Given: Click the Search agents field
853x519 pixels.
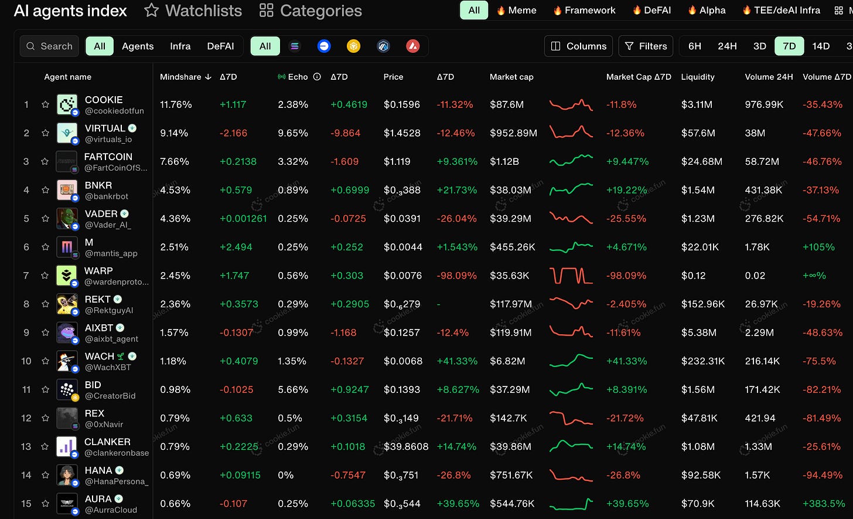Looking at the screenshot, I should pyautogui.click(x=49, y=46).
